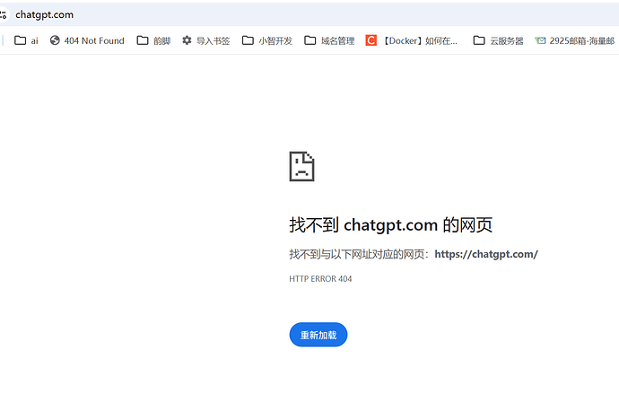The width and height of the screenshot is (619, 394).
Task: Click the chatgpt.com address bar text
Action: 44,15
